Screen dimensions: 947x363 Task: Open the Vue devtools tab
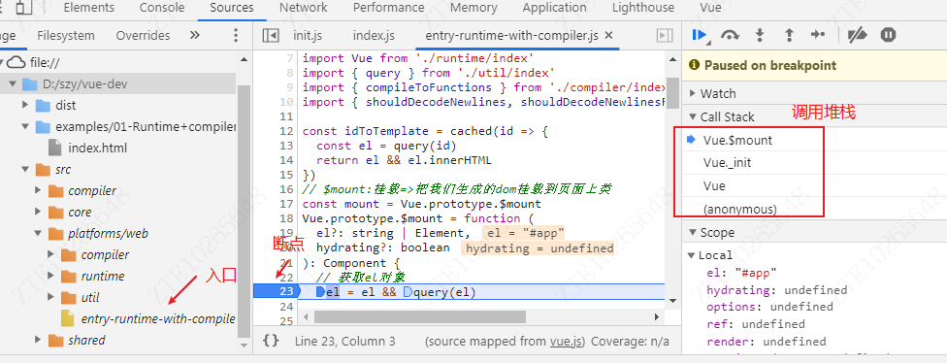point(710,8)
